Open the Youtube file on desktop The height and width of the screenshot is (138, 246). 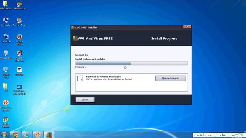point(20,71)
